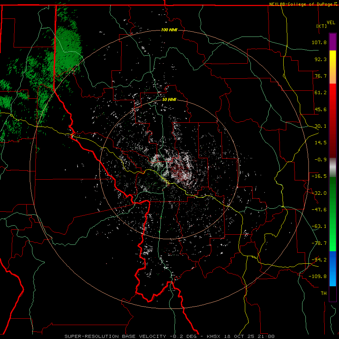Screen dimensions: 339x339
Task: Click the NEXLAB-College of DuPage title
Action: coord(303,4)
